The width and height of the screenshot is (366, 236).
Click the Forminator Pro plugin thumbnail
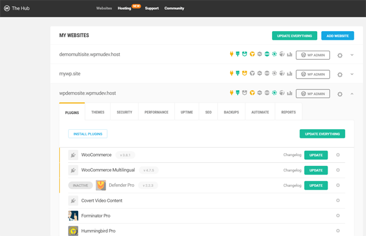[73, 215]
